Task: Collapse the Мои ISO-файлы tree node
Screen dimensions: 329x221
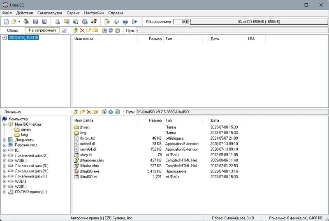Action: point(5,124)
